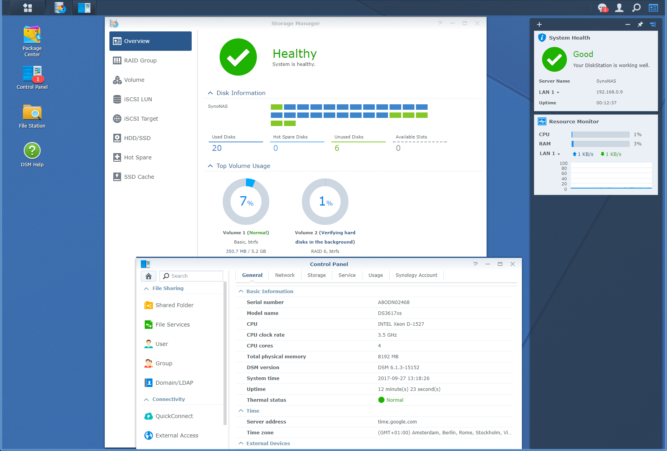Open Package Center desktop icon
This screenshot has height=451, width=667.
pyautogui.click(x=32, y=41)
